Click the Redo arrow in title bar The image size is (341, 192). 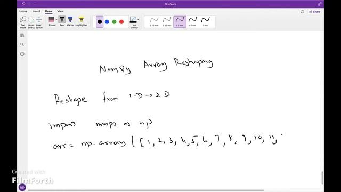tap(29, 4)
